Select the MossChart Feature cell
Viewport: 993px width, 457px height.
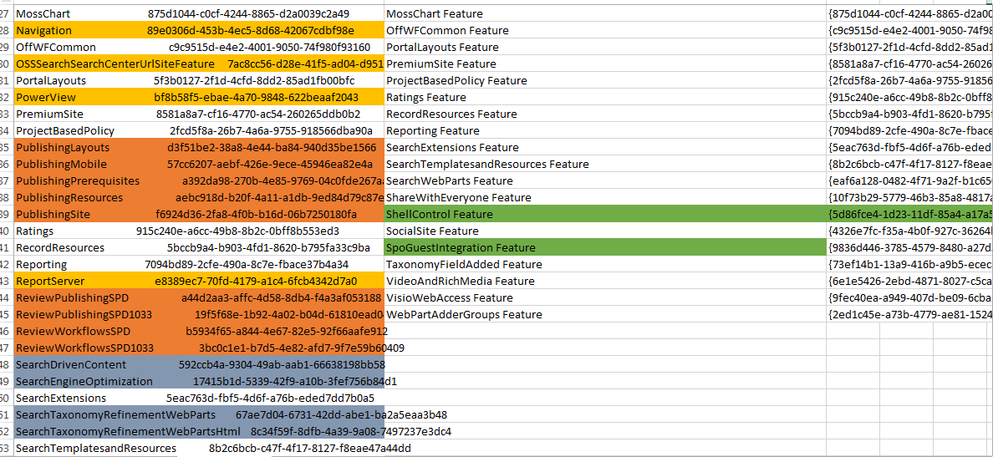(x=435, y=14)
